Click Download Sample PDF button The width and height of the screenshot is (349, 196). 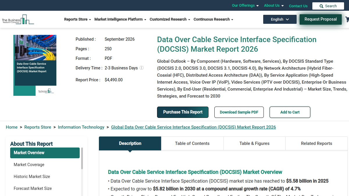coord(239,112)
